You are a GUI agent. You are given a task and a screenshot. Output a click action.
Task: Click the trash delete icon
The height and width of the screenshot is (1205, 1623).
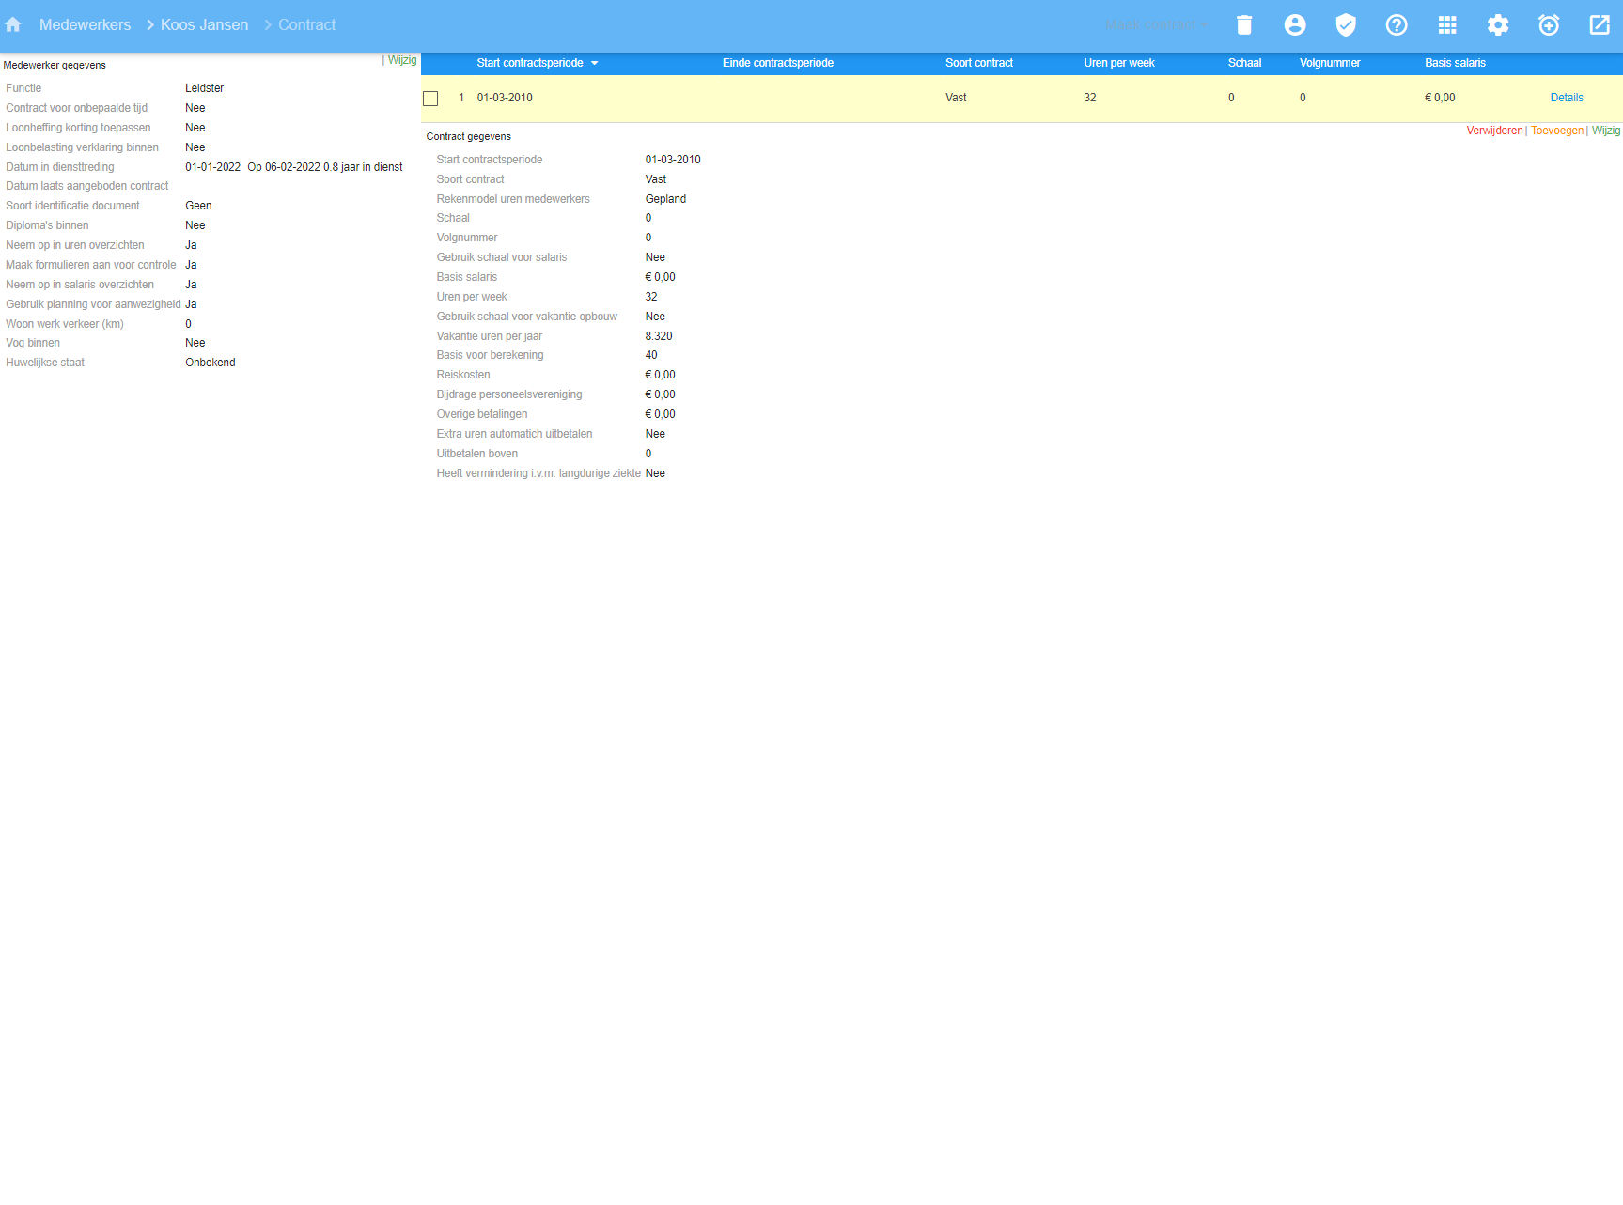1243,25
